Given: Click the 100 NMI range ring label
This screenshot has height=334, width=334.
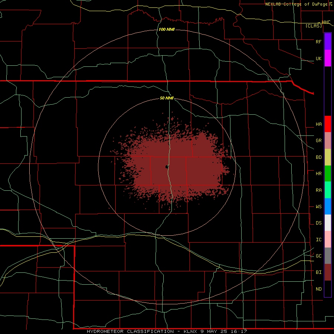Looking at the screenshot, I should pos(167,29).
